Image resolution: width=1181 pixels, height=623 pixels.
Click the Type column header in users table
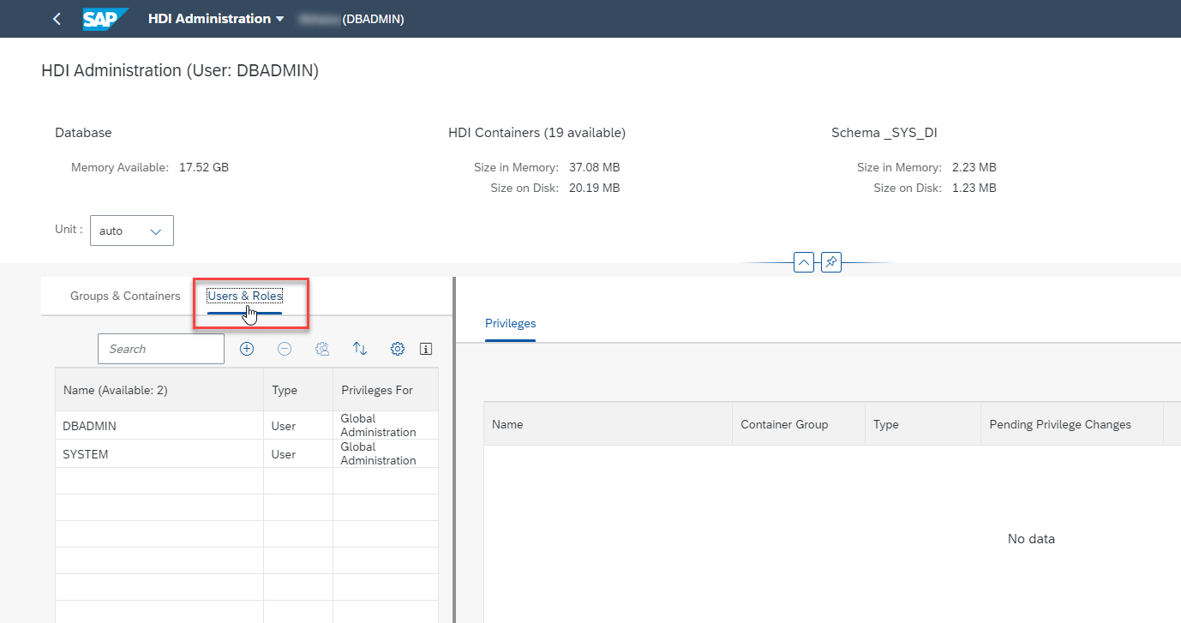pos(298,390)
